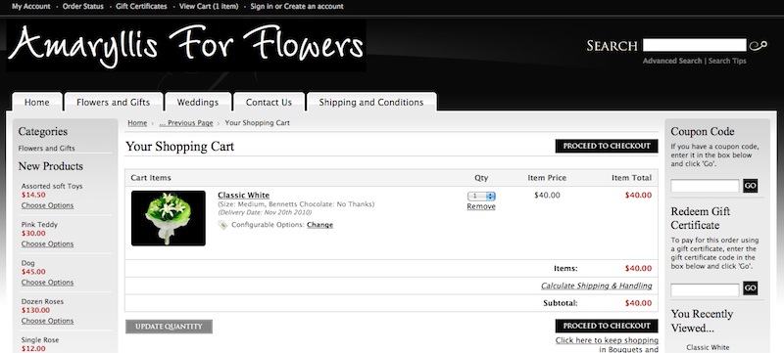Click here to keep shopping link
Viewport: 784px width, 353px height.
click(x=607, y=340)
